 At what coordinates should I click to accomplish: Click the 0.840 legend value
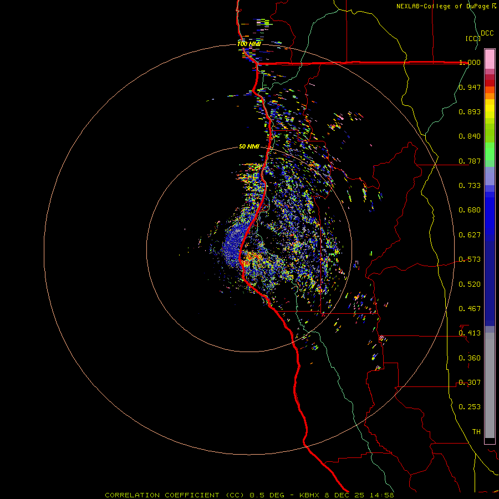tap(470, 136)
